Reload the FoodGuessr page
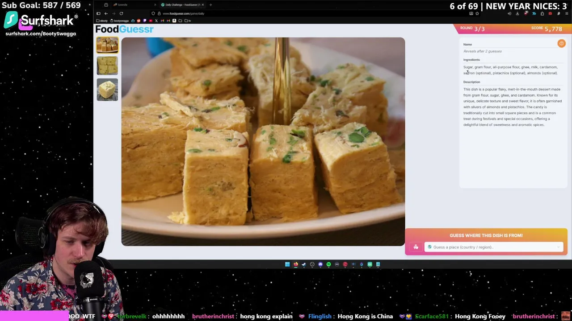 pyautogui.click(x=121, y=13)
